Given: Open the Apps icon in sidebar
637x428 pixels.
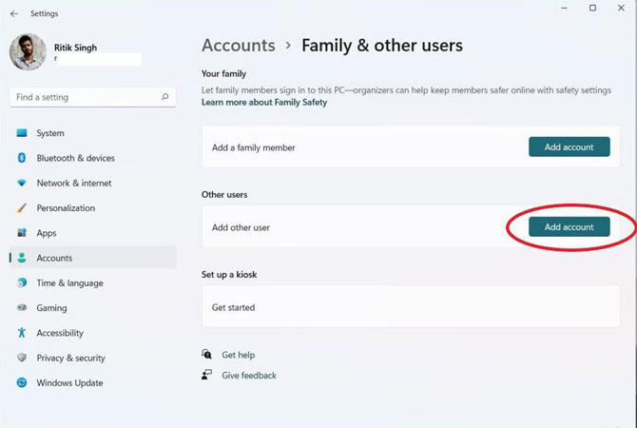Looking at the screenshot, I should 22,233.
